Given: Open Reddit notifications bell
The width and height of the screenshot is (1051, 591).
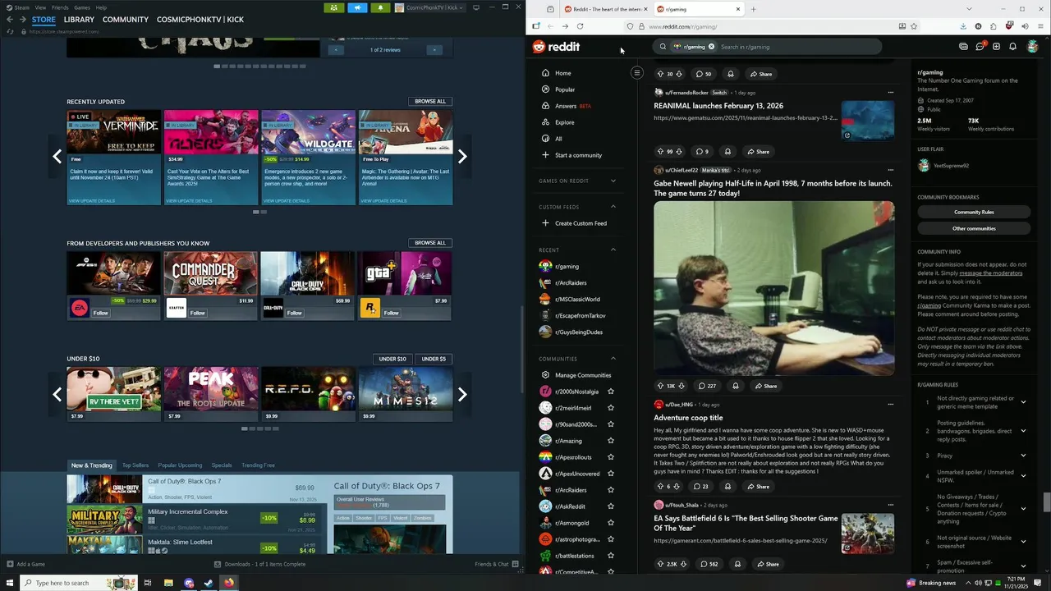Looking at the screenshot, I should coord(1012,47).
